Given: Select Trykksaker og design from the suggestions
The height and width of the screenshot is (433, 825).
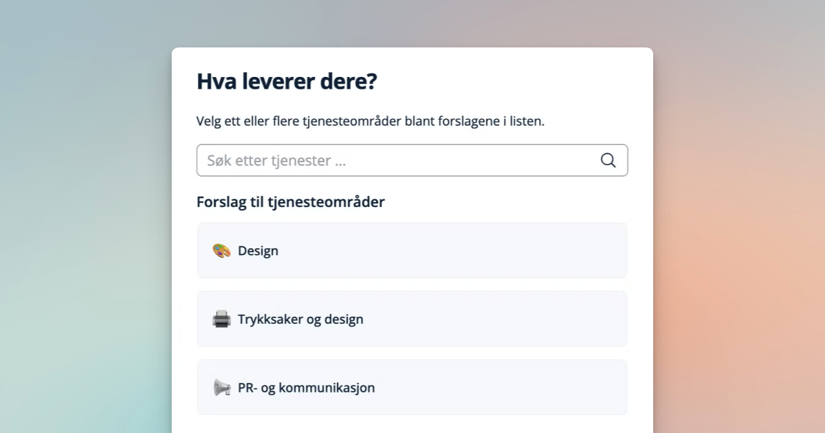Looking at the screenshot, I should point(412,318).
